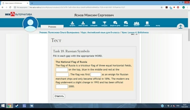Open проекты group icon
Screen dimensions: 190x110
(136, 23)
